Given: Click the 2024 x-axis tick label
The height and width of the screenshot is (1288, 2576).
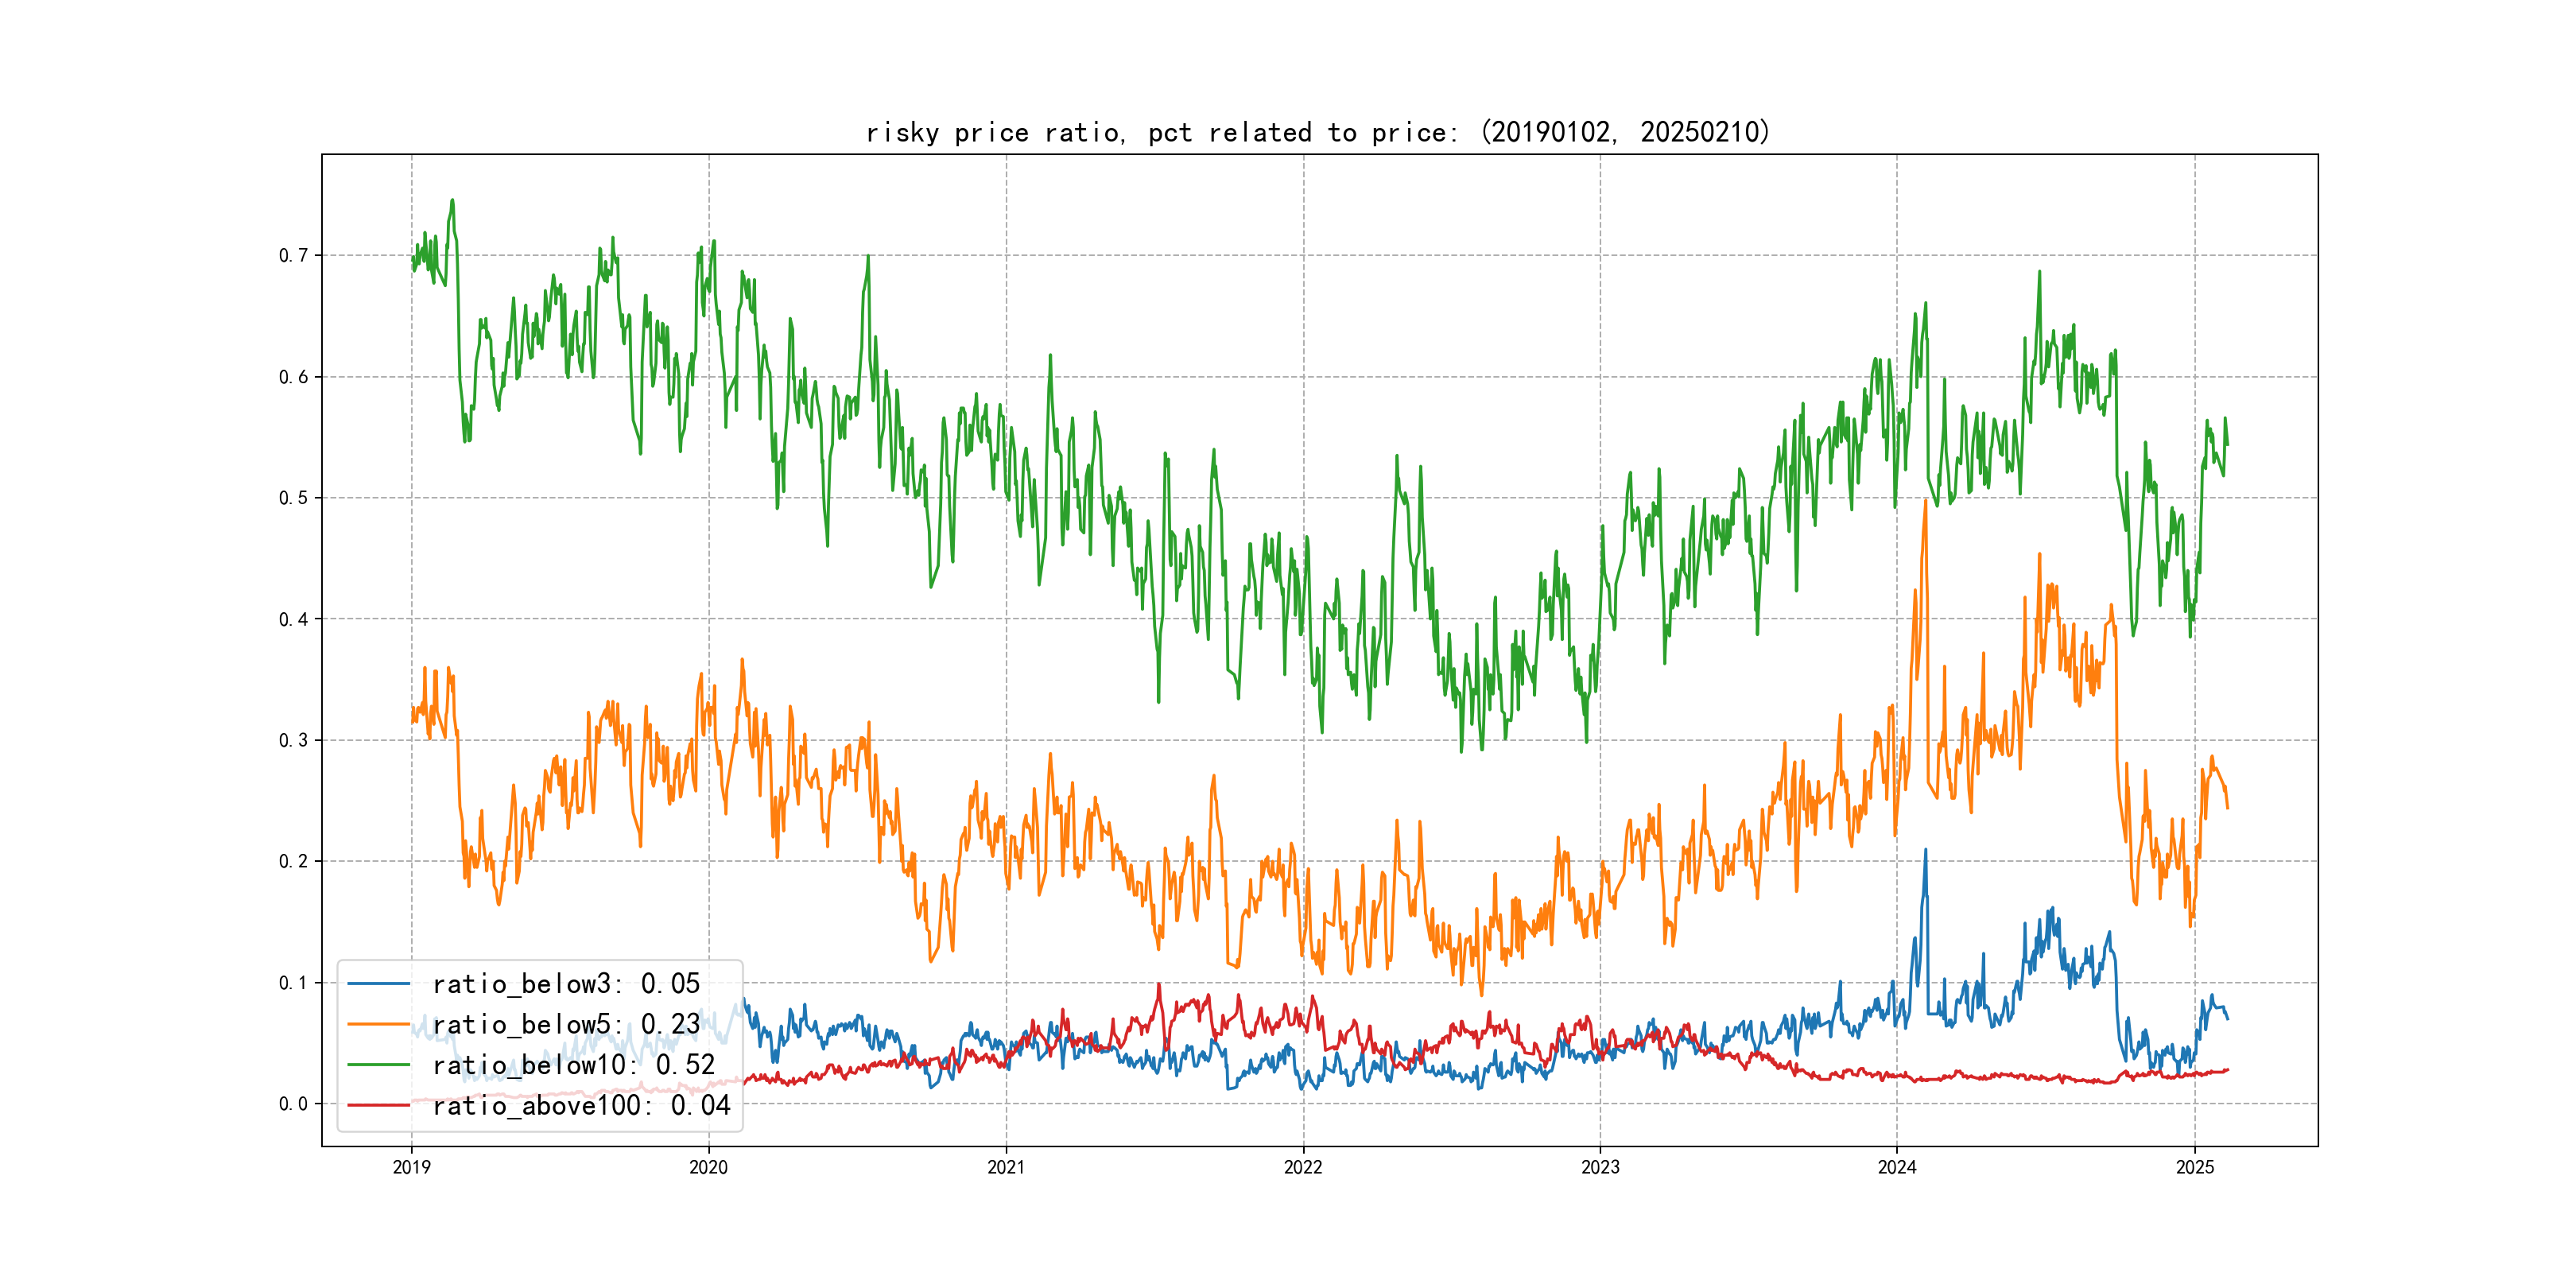Looking at the screenshot, I should (x=1897, y=1167).
